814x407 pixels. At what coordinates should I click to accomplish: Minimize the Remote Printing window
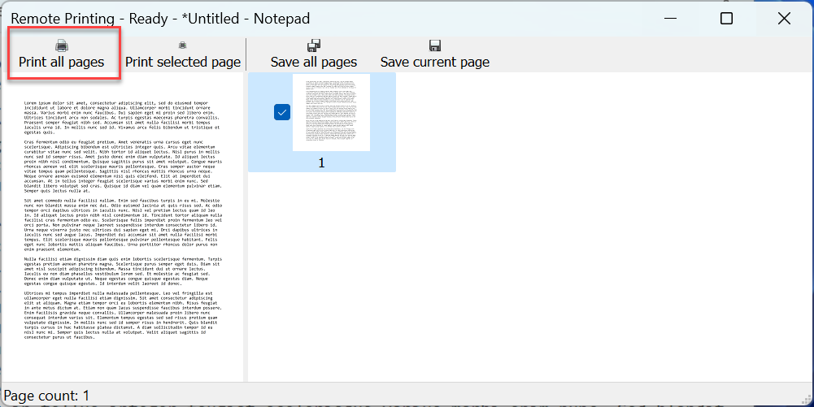tap(671, 18)
